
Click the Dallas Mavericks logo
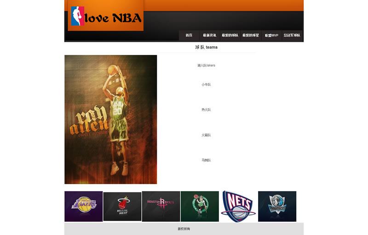coord(277,206)
